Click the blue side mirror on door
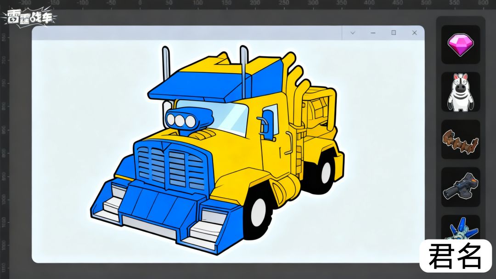496x279 pixels. (268, 125)
